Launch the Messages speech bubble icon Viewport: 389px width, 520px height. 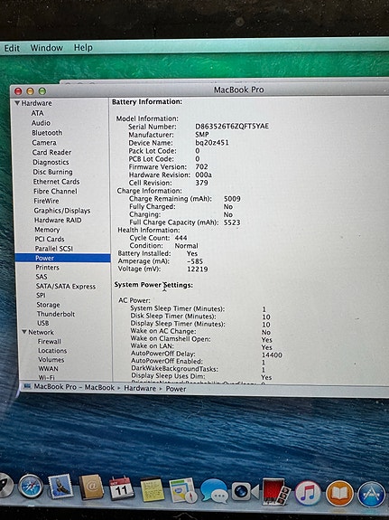pyautogui.click(x=214, y=491)
